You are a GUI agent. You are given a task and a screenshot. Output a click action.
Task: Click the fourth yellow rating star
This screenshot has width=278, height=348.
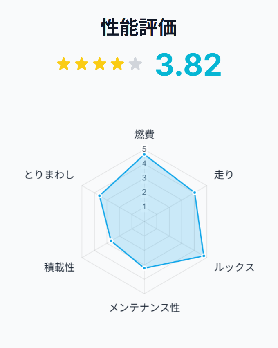(x=117, y=64)
